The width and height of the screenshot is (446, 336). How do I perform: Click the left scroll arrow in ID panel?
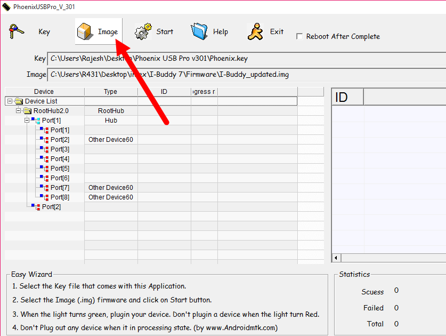tap(336, 258)
